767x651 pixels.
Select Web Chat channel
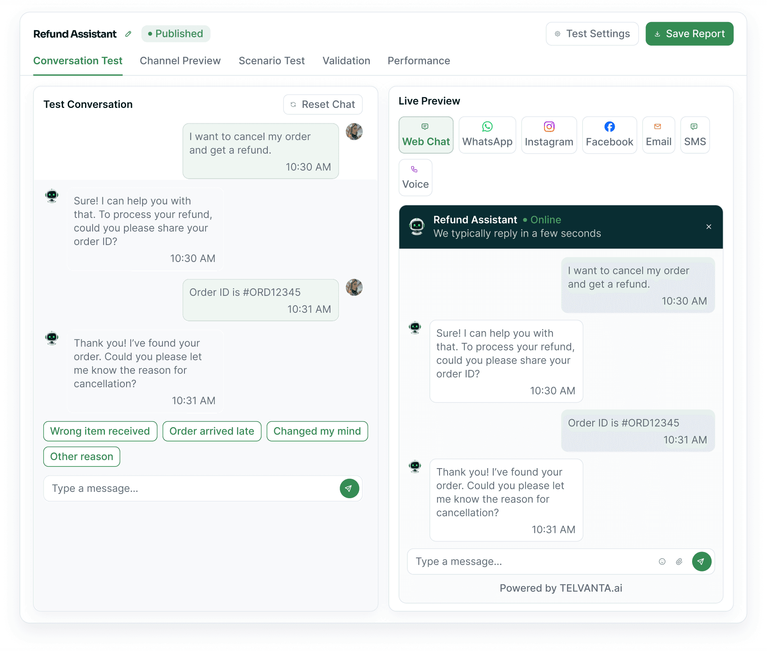click(x=426, y=135)
